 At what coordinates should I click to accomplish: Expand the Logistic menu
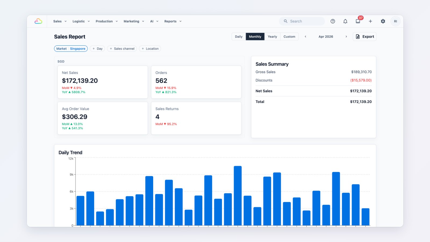point(81,21)
